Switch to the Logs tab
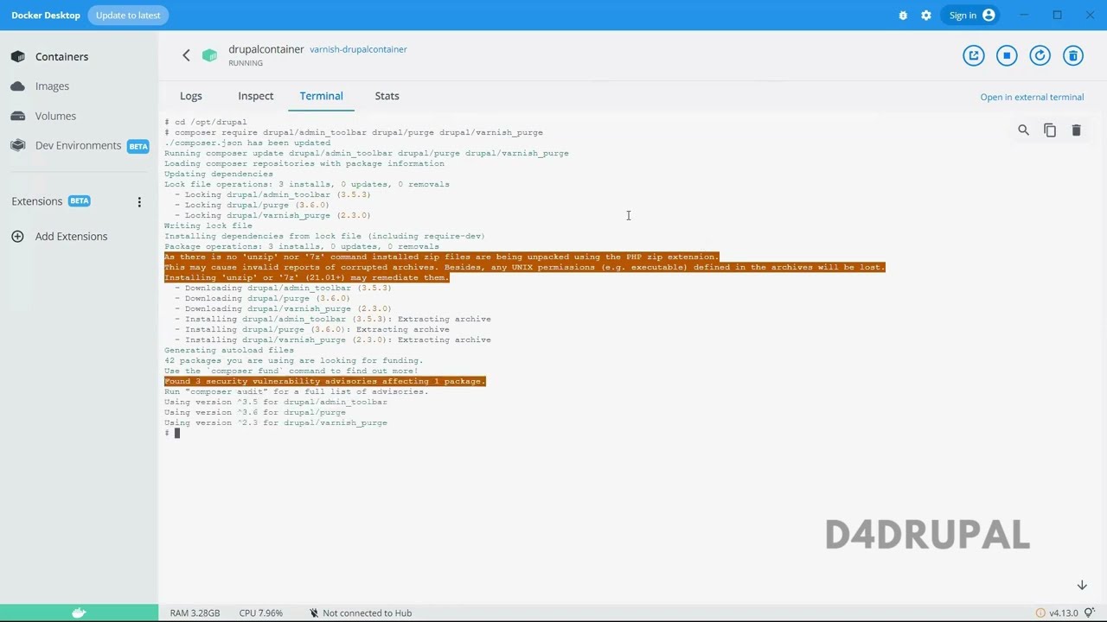This screenshot has width=1107, height=622. coord(191,96)
